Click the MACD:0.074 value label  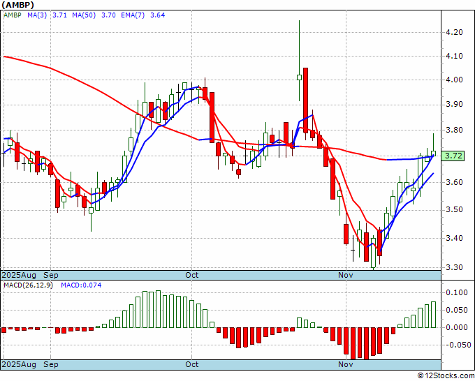(x=81, y=285)
